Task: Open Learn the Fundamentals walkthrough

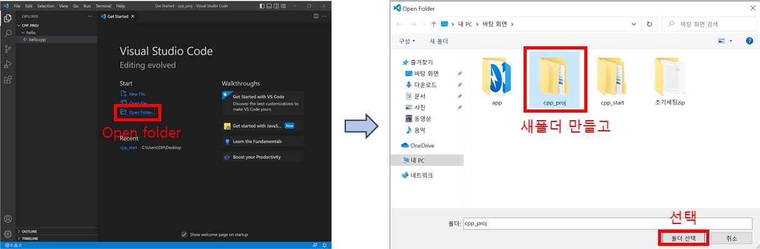Action: pos(263,141)
